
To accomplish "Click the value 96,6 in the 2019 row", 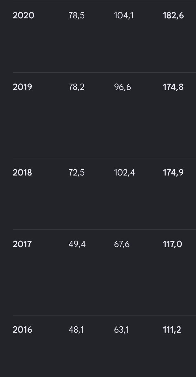I will pyautogui.click(x=123, y=87).
